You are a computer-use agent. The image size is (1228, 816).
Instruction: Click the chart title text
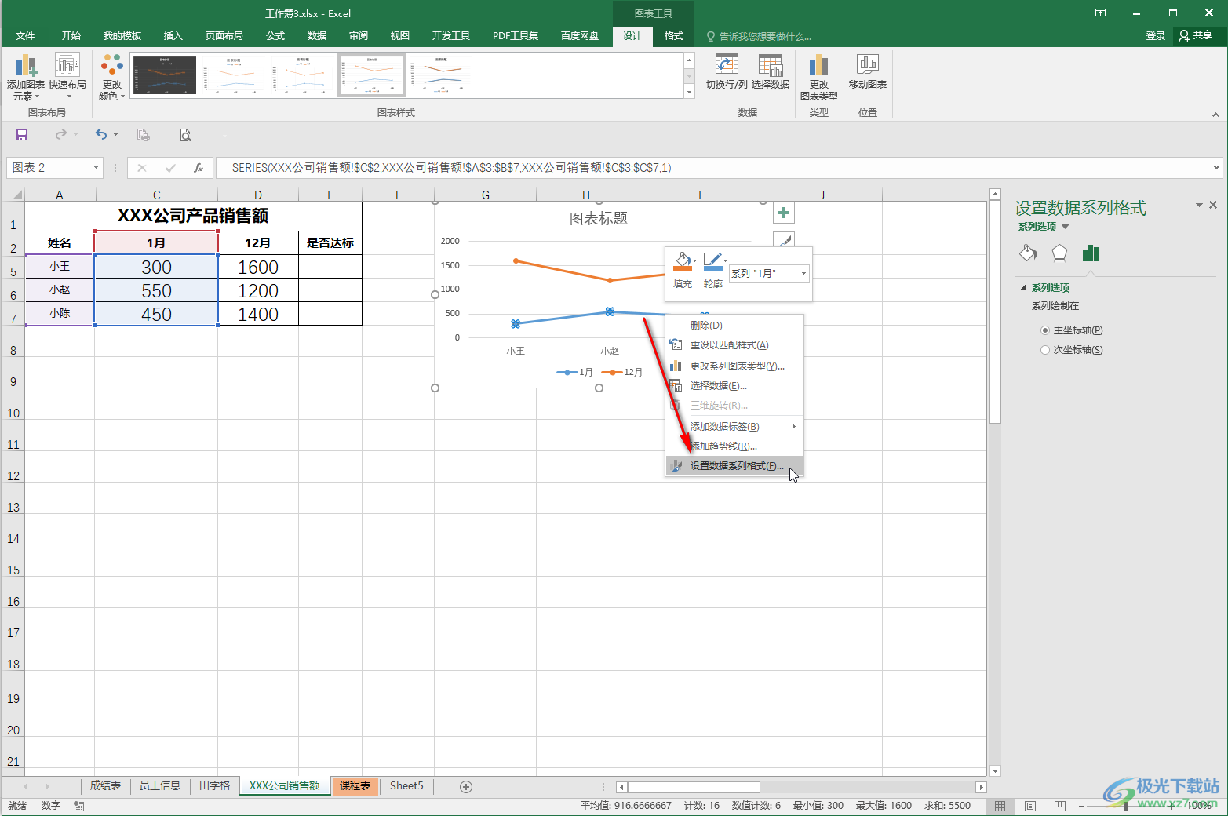coord(599,219)
